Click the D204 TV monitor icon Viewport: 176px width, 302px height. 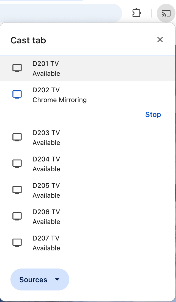(17, 164)
